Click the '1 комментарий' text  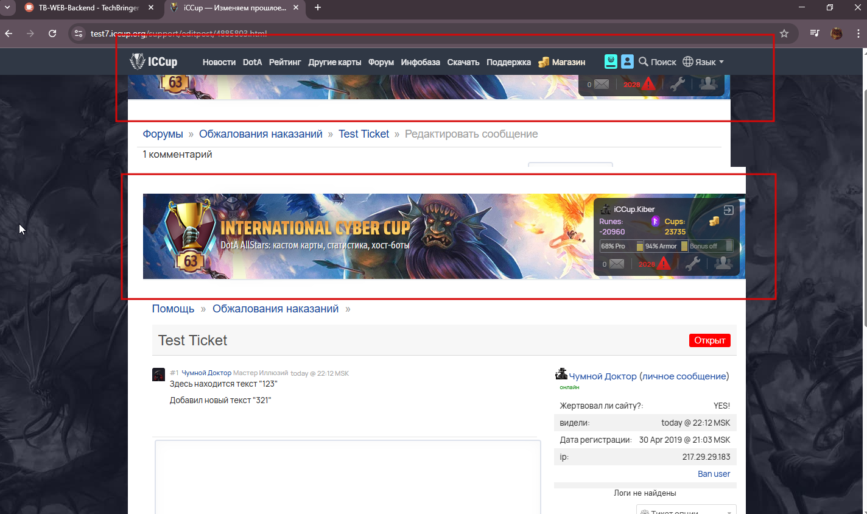point(177,155)
